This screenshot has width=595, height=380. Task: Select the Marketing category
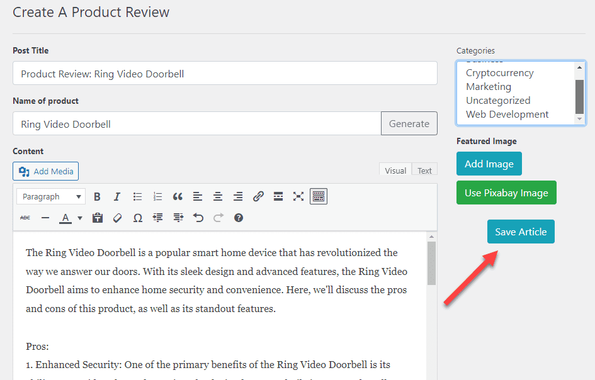[489, 87]
